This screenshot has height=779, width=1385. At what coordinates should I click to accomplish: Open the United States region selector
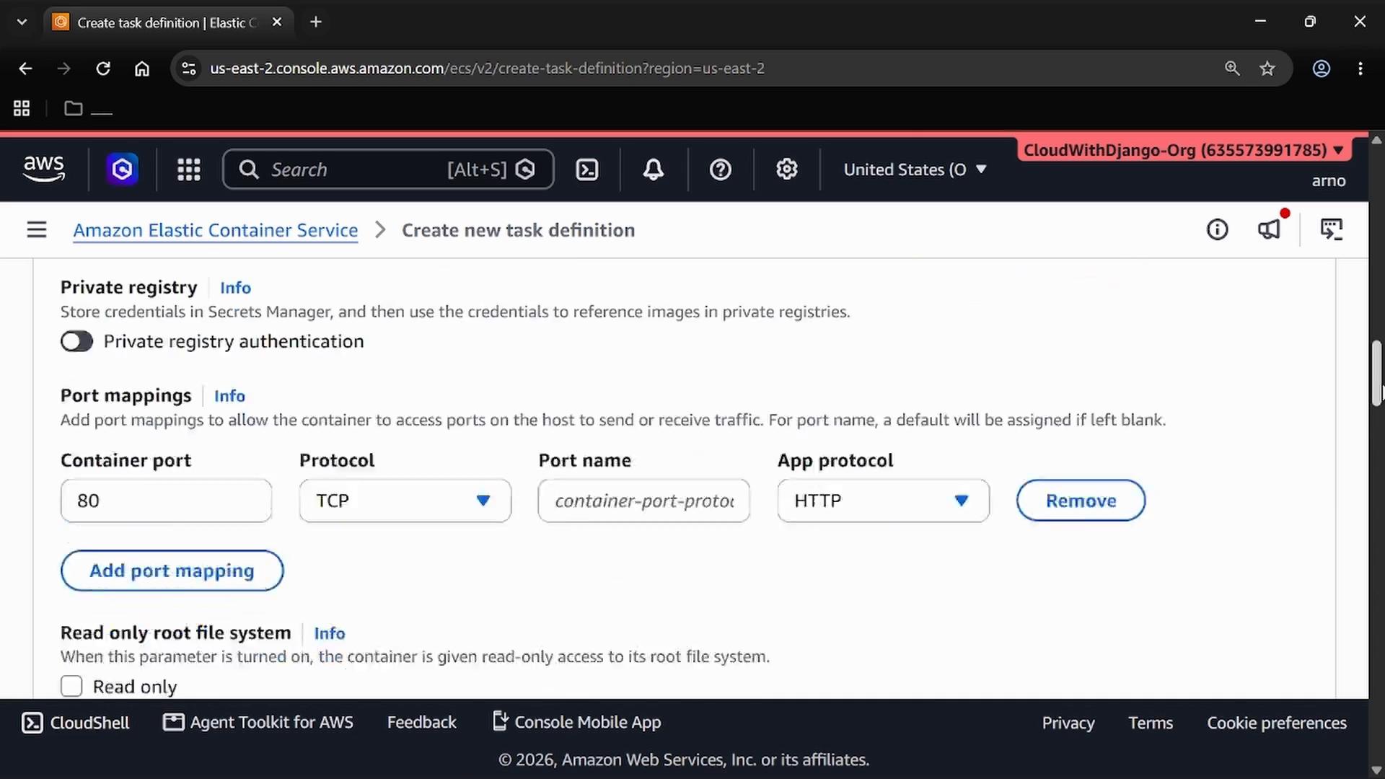click(x=915, y=170)
